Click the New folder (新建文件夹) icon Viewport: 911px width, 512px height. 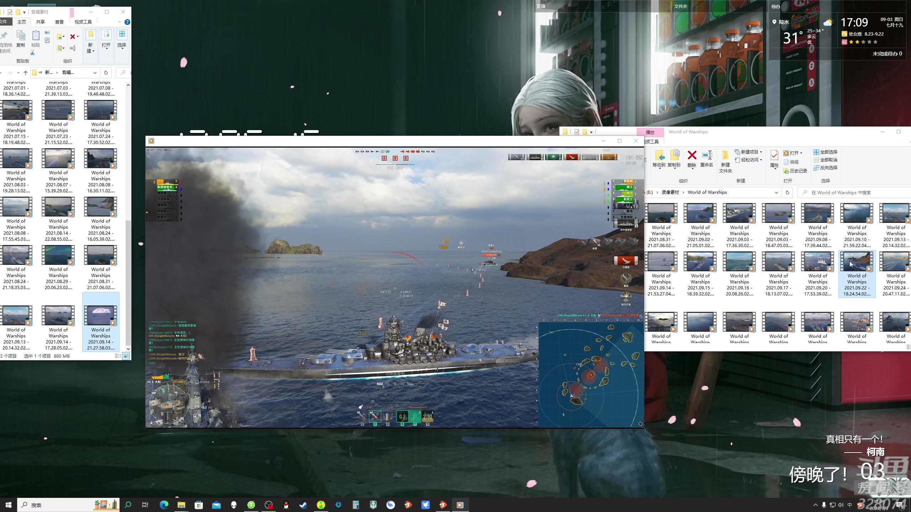coord(725,156)
